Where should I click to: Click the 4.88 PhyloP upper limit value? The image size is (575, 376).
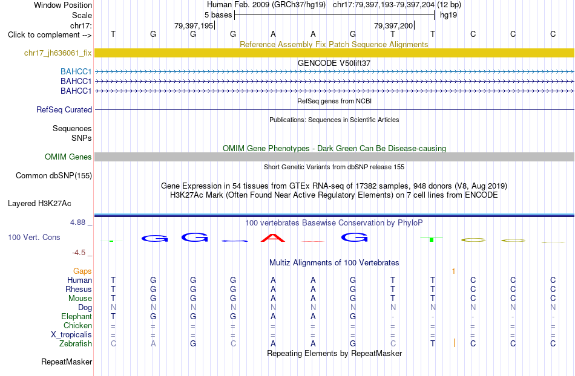pyautogui.click(x=77, y=222)
